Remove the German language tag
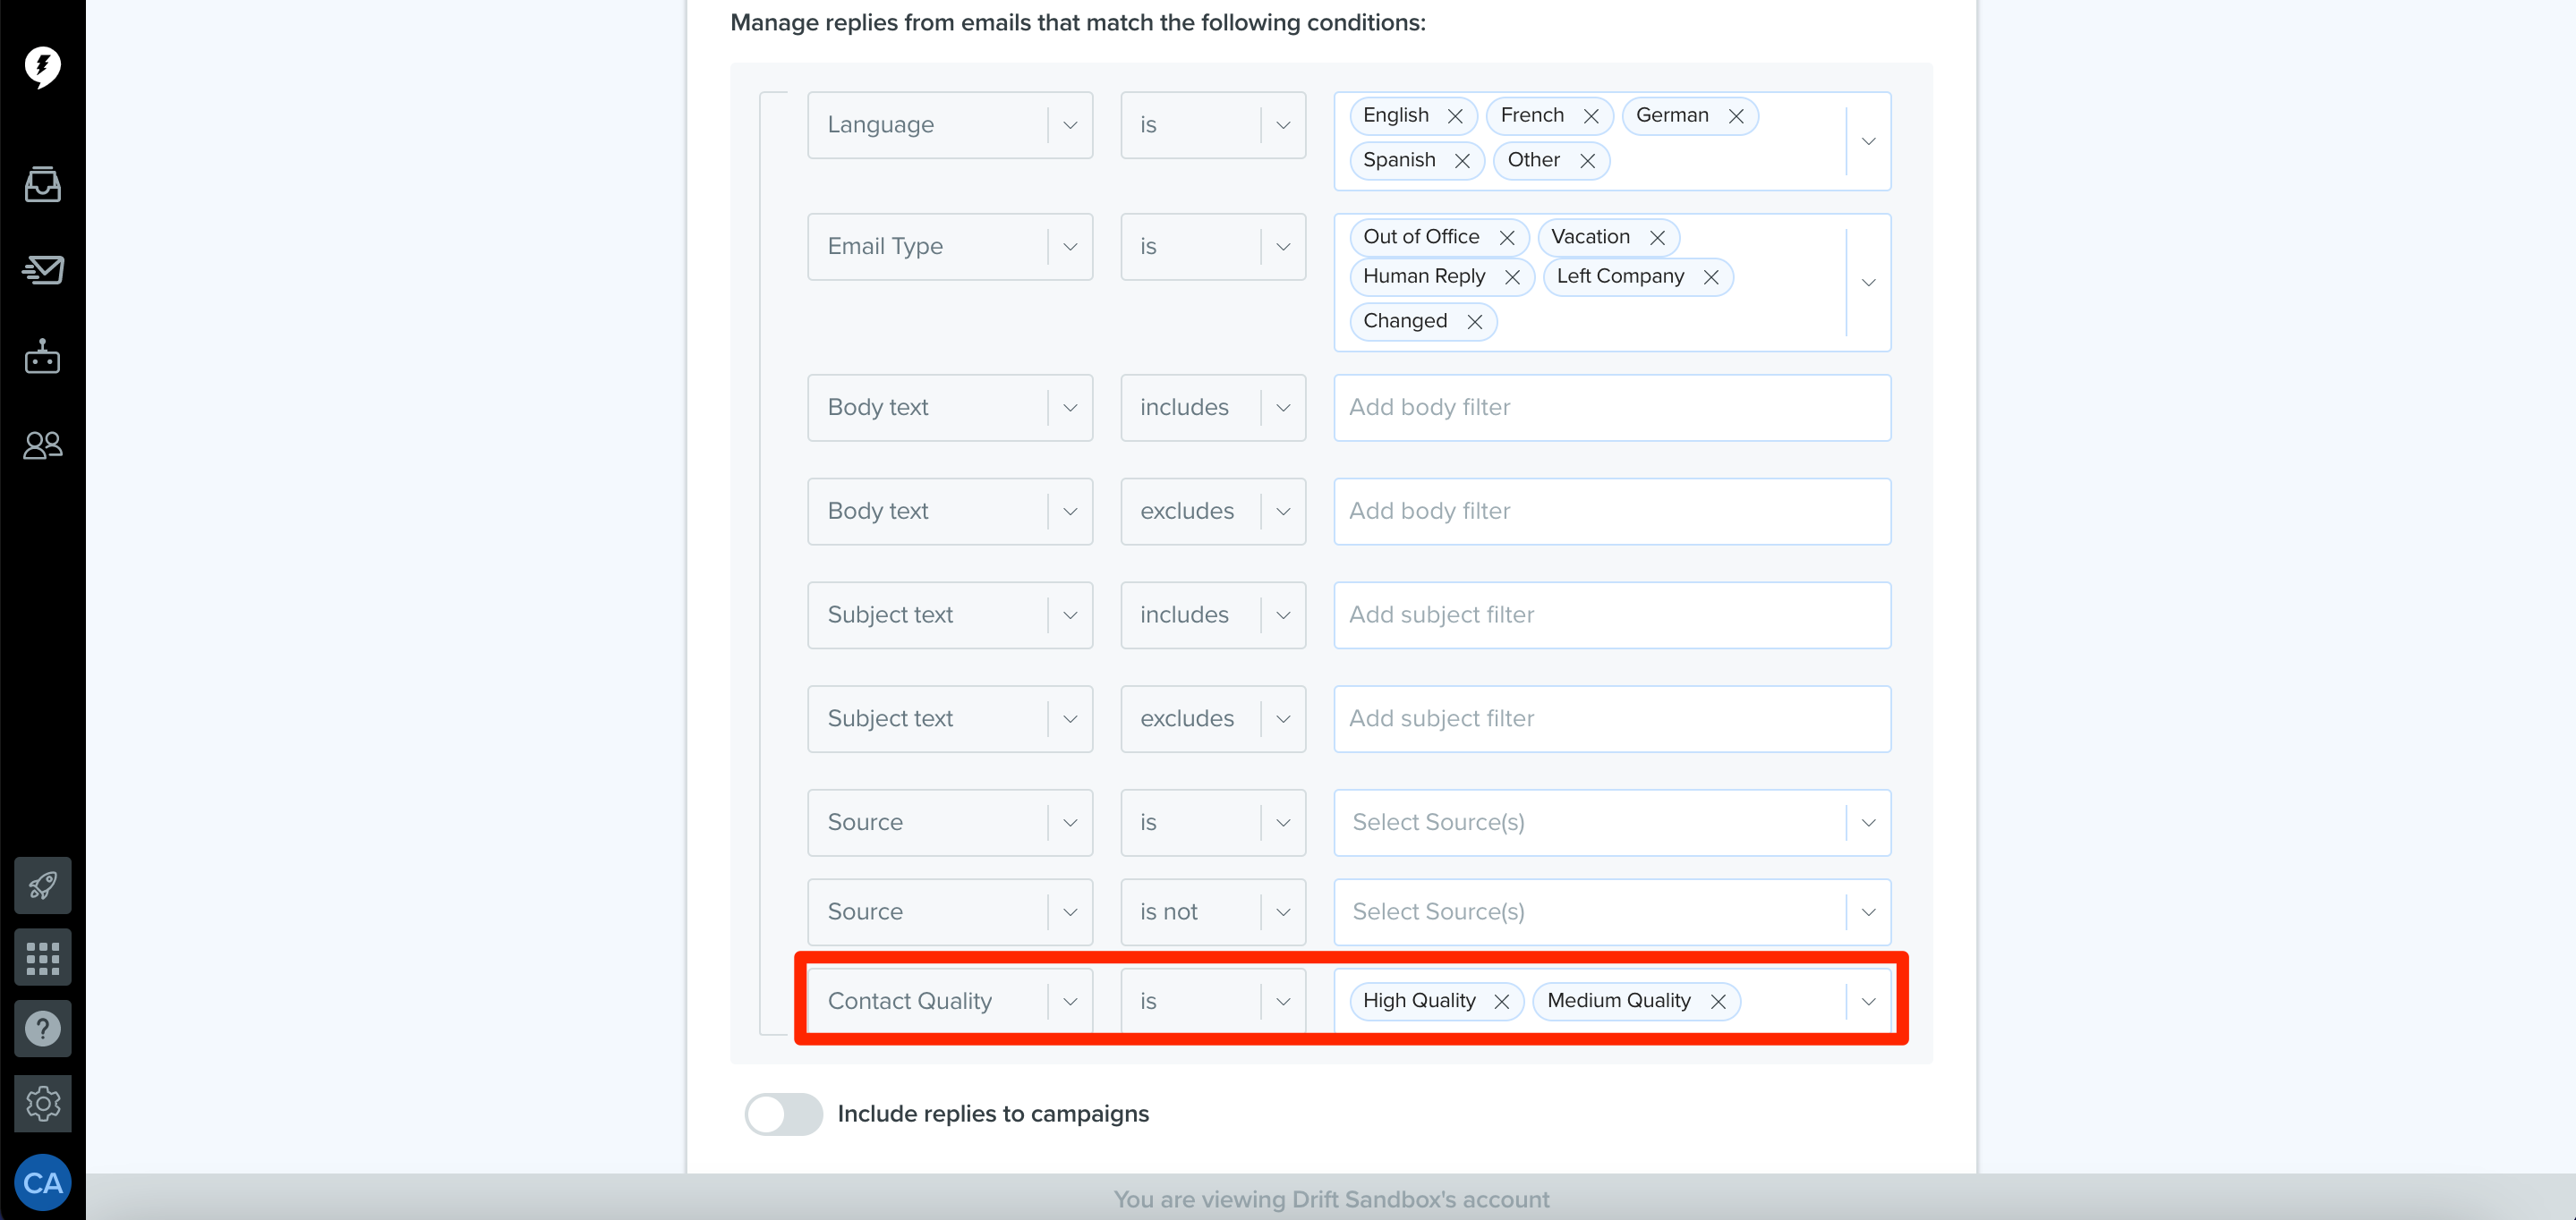Image resolution: width=2576 pixels, height=1220 pixels. (x=1736, y=116)
